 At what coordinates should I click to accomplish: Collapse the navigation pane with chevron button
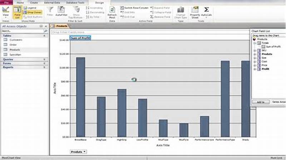(x=46, y=26)
